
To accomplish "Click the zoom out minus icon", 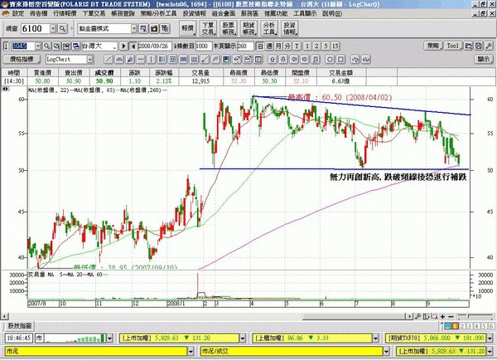I will (451, 316).
